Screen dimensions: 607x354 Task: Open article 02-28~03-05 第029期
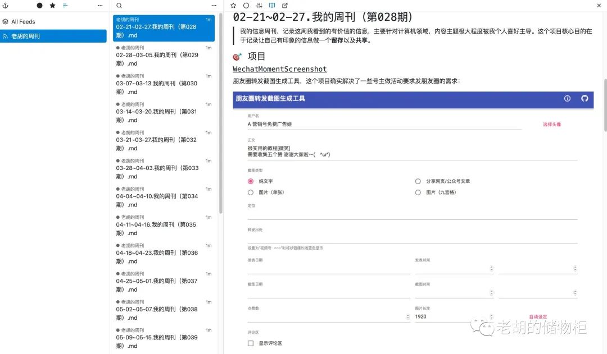pyautogui.click(x=164, y=56)
